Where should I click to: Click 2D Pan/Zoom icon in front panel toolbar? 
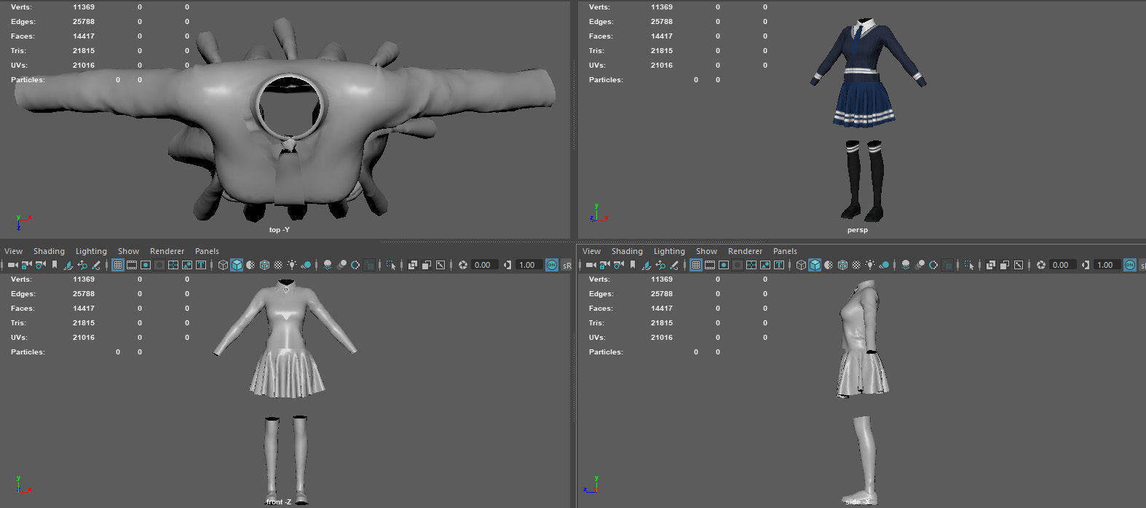[82, 265]
